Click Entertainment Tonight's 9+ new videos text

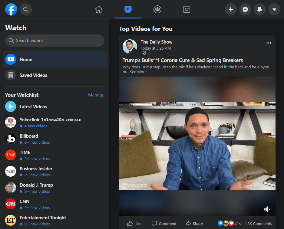(x=37, y=224)
